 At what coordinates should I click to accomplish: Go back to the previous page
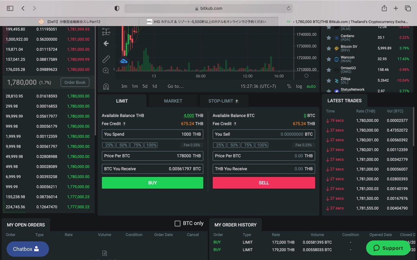click(x=23, y=8)
